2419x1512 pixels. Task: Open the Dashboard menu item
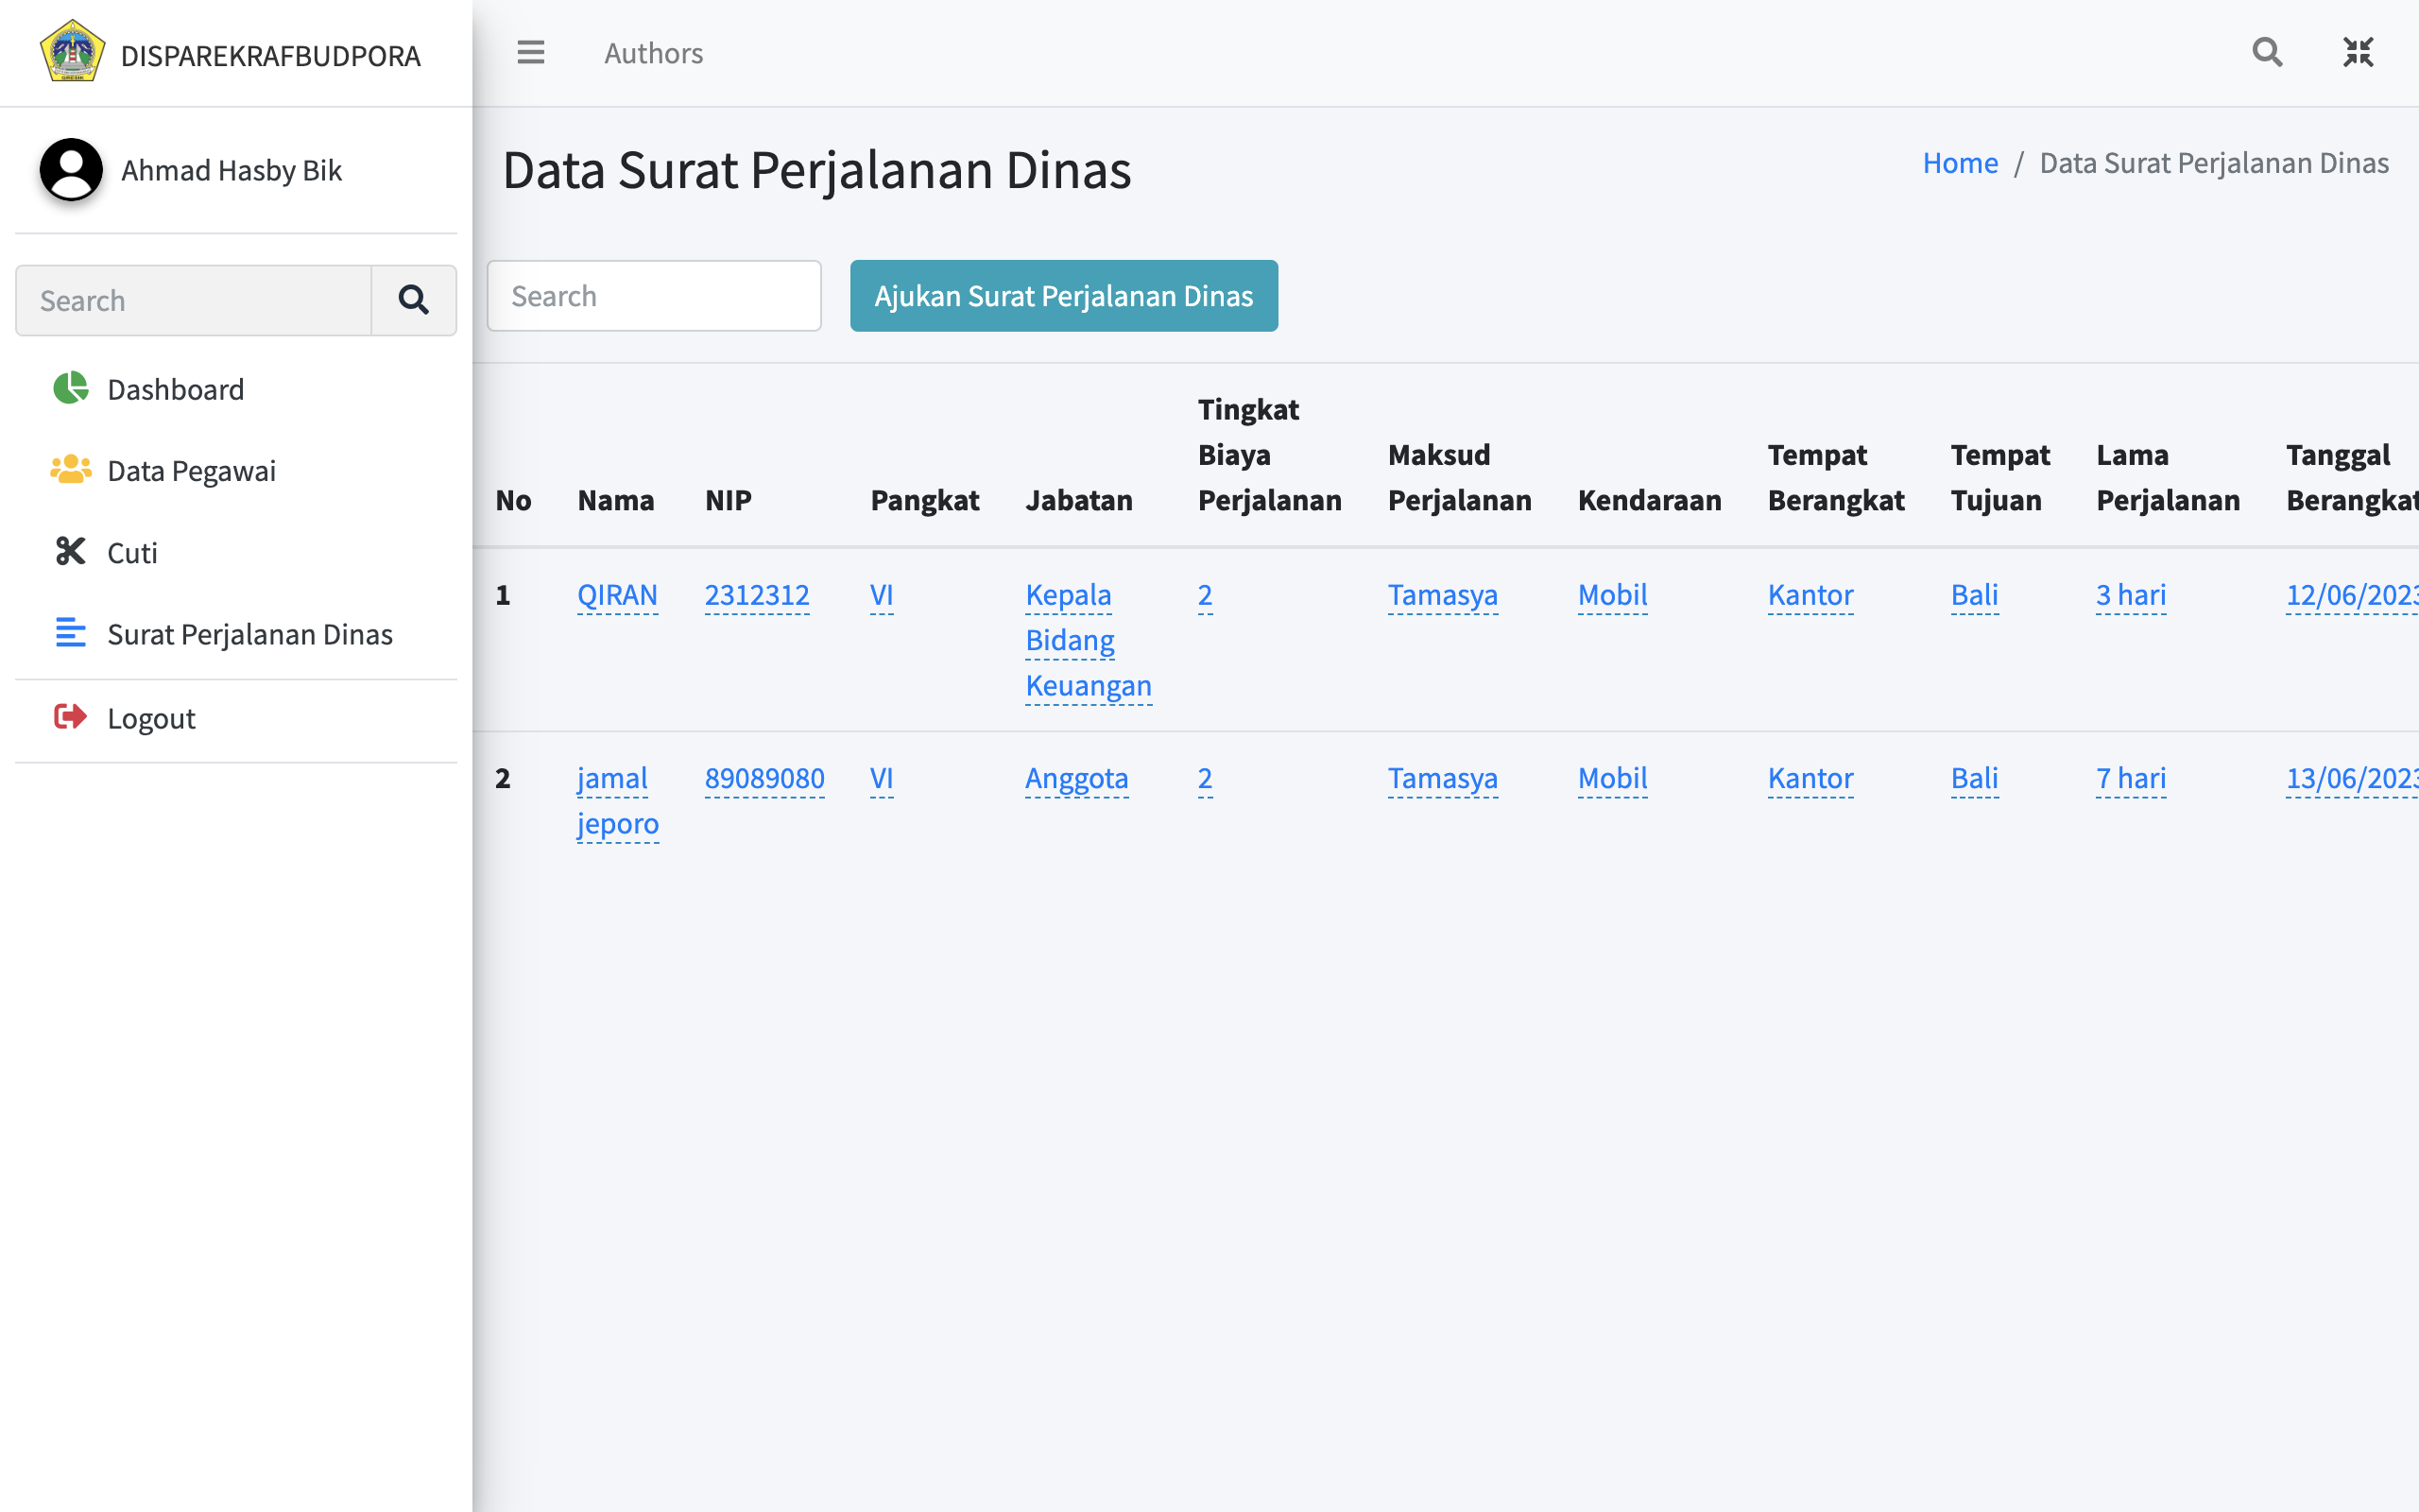(x=236, y=389)
